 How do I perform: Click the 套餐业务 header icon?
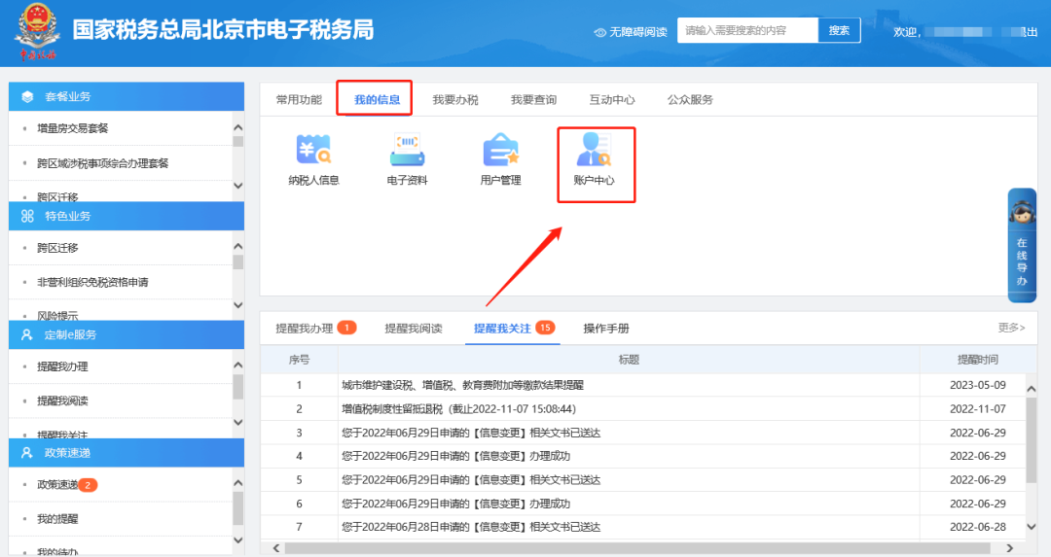(27, 97)
